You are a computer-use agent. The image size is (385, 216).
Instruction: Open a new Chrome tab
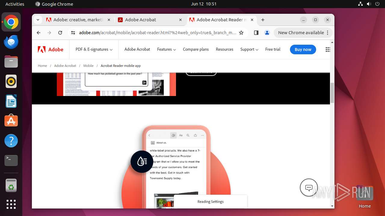tap(263, 20)
